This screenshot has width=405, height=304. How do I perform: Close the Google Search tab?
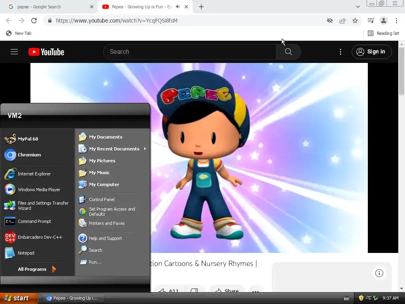92,7
